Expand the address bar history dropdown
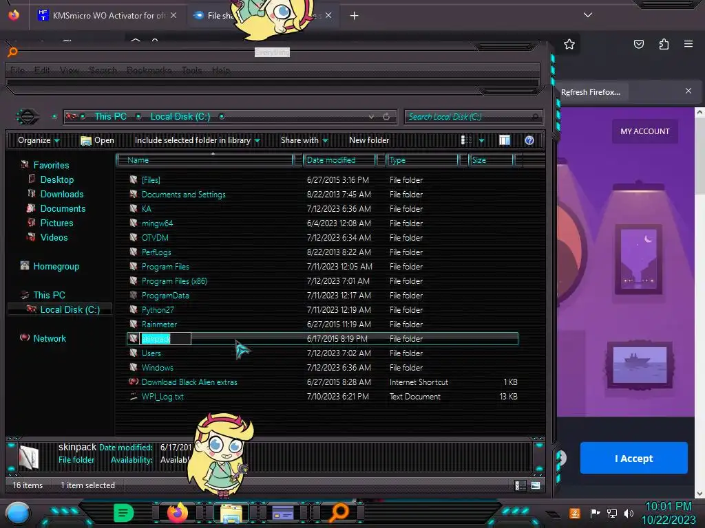This screenshot has height=528, width=705. point(371,117)
